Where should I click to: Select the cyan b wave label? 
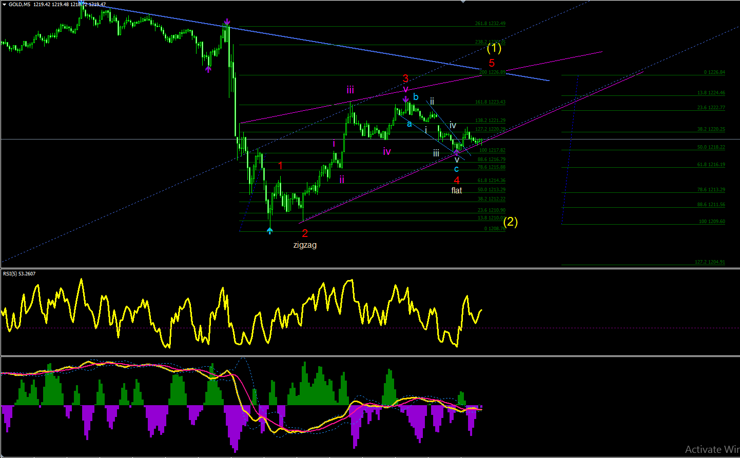pyautogui.click(x=416, y=97)
